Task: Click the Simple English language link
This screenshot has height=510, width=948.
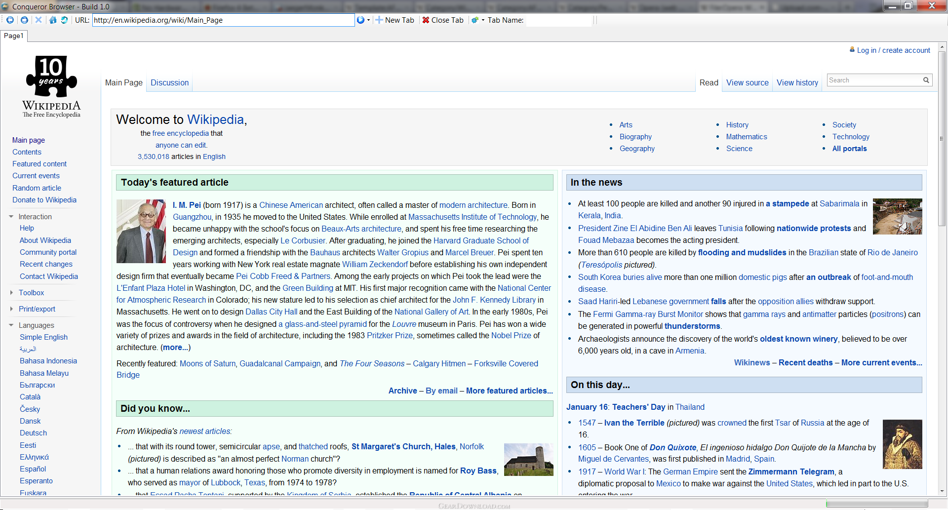Action: [x=43, y=337]
